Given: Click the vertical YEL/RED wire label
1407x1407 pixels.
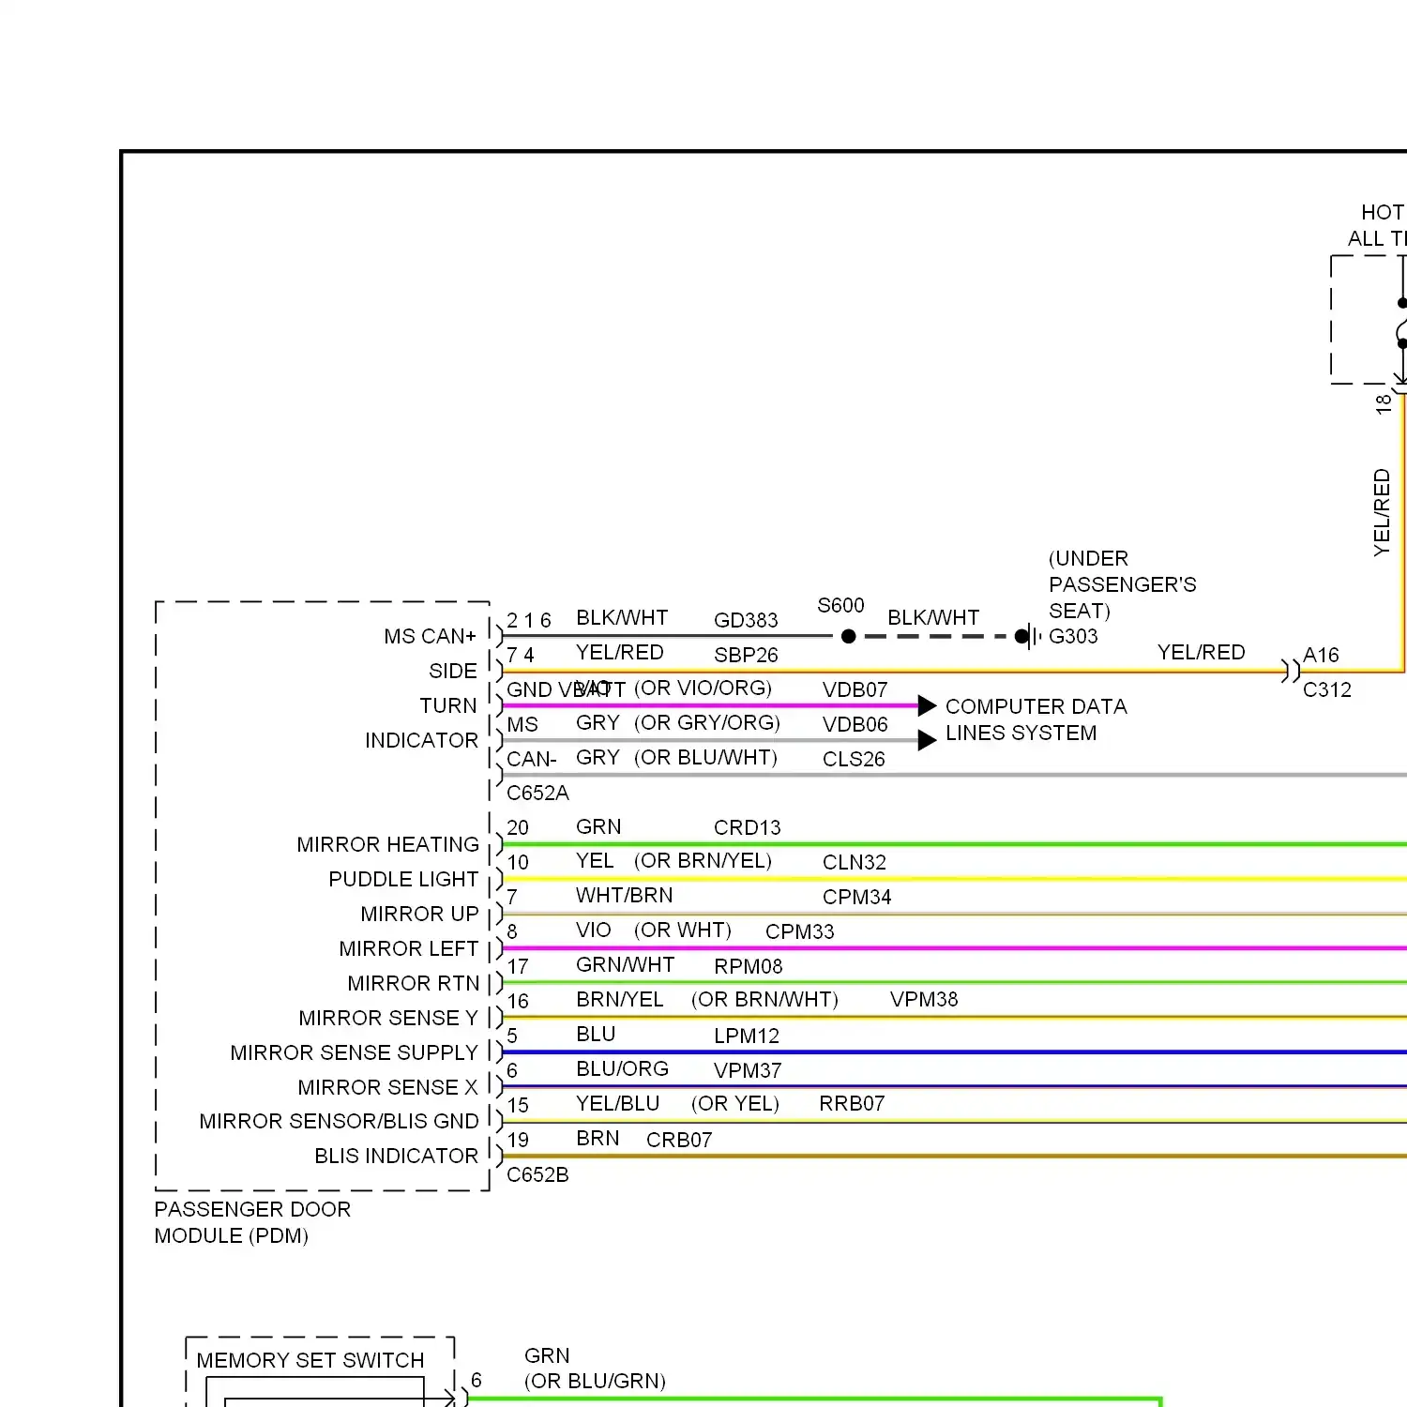Looking at the screenshot, I should pos(1382,512).
